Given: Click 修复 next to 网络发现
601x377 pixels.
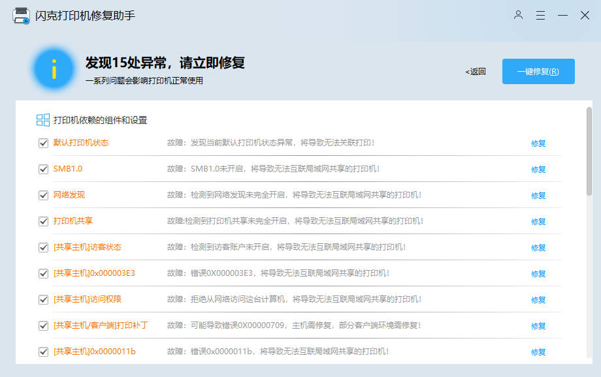Looking at the screenshot, I should (538, 195).
